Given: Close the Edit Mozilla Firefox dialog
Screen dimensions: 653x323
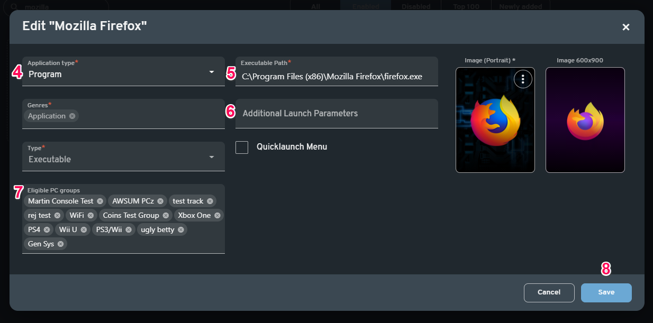Looking at the screenshot, I should click(x=626, y=27).
